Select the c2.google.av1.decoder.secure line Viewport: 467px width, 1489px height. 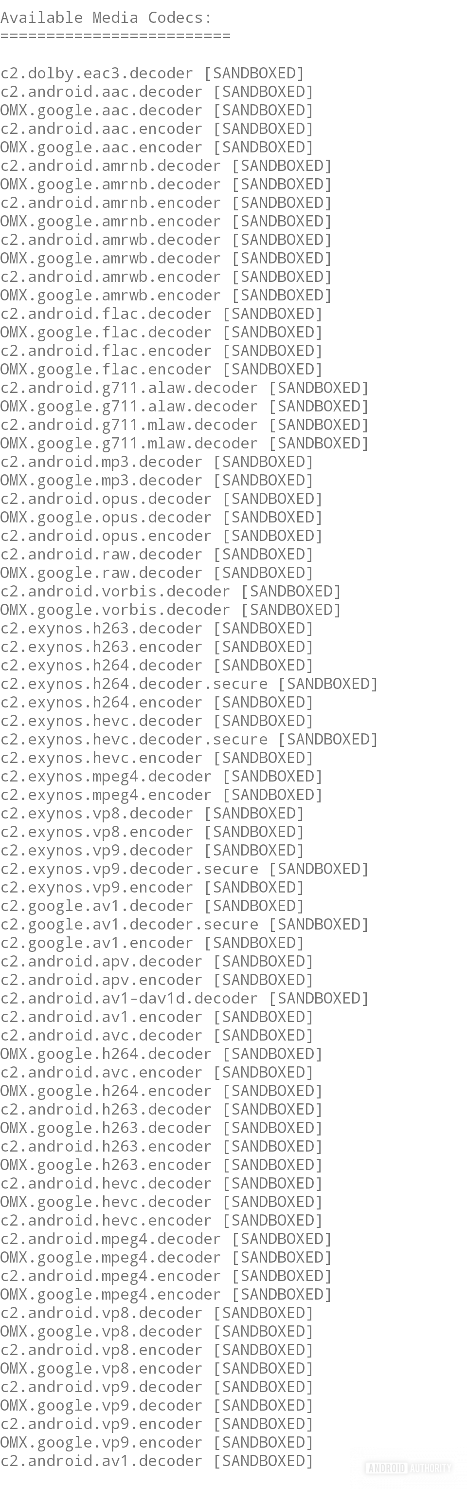184,924
